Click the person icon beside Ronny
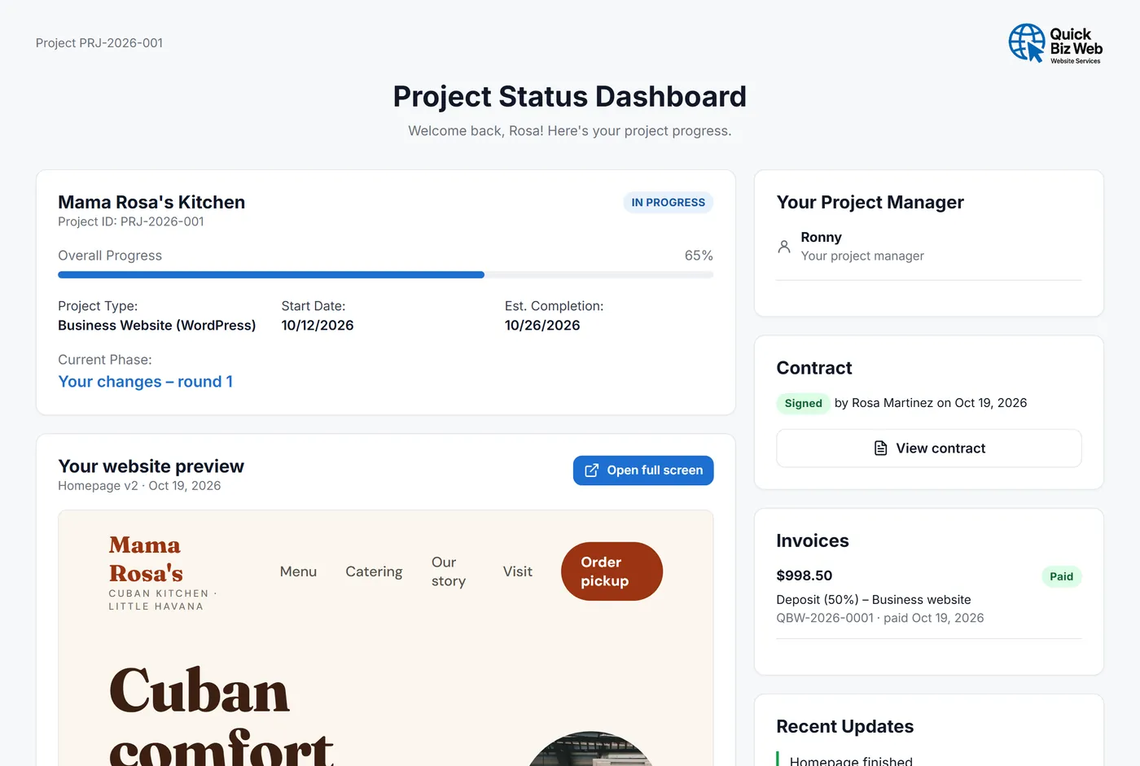Image resolution: width=1140 pixels, height=766 pixels. (x=784, y=246)
